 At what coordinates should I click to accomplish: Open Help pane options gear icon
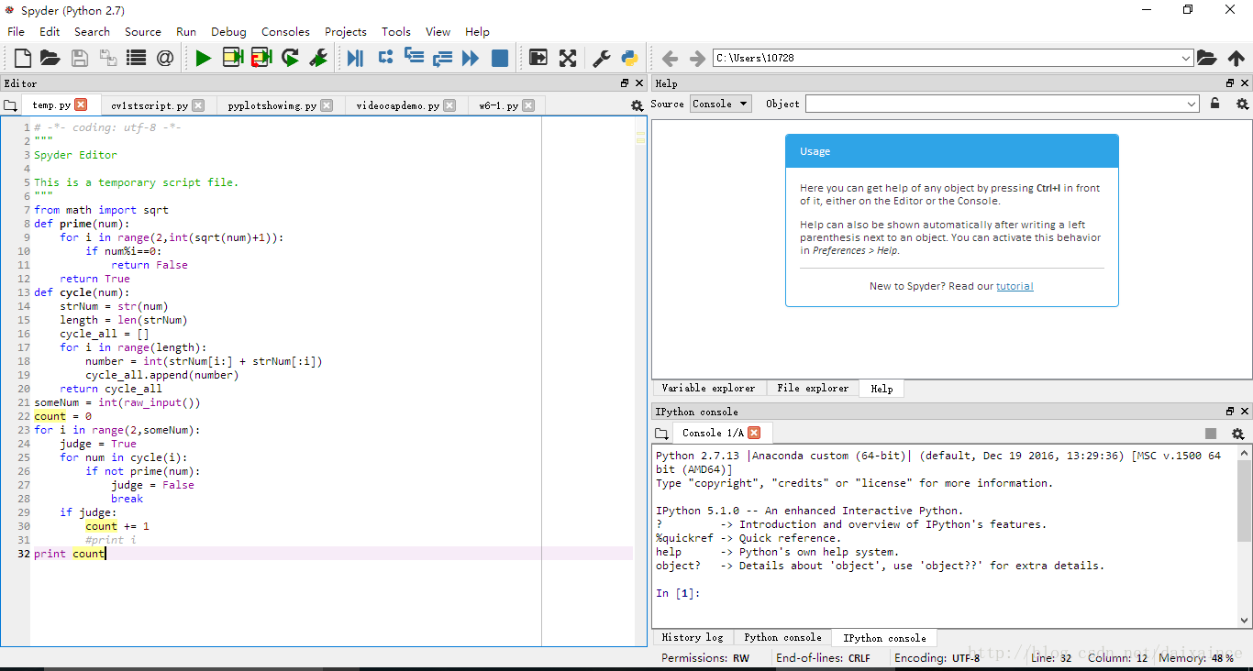point(1242,104)
